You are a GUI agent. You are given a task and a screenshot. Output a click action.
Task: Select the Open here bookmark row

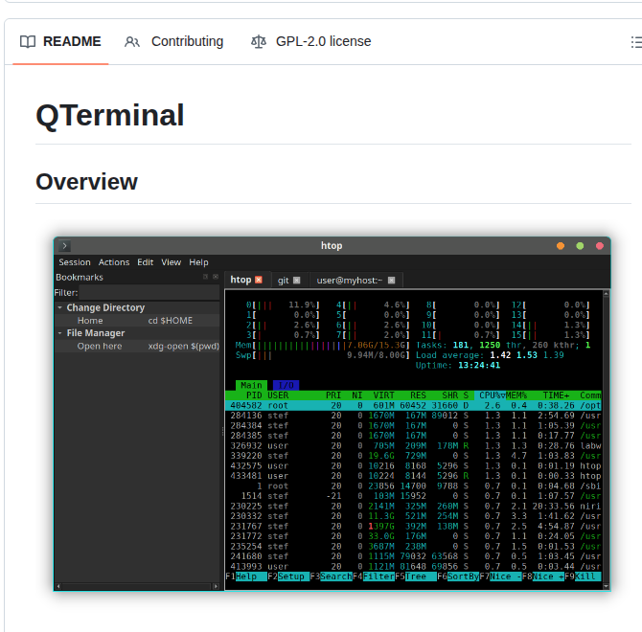tap(137, 346)
